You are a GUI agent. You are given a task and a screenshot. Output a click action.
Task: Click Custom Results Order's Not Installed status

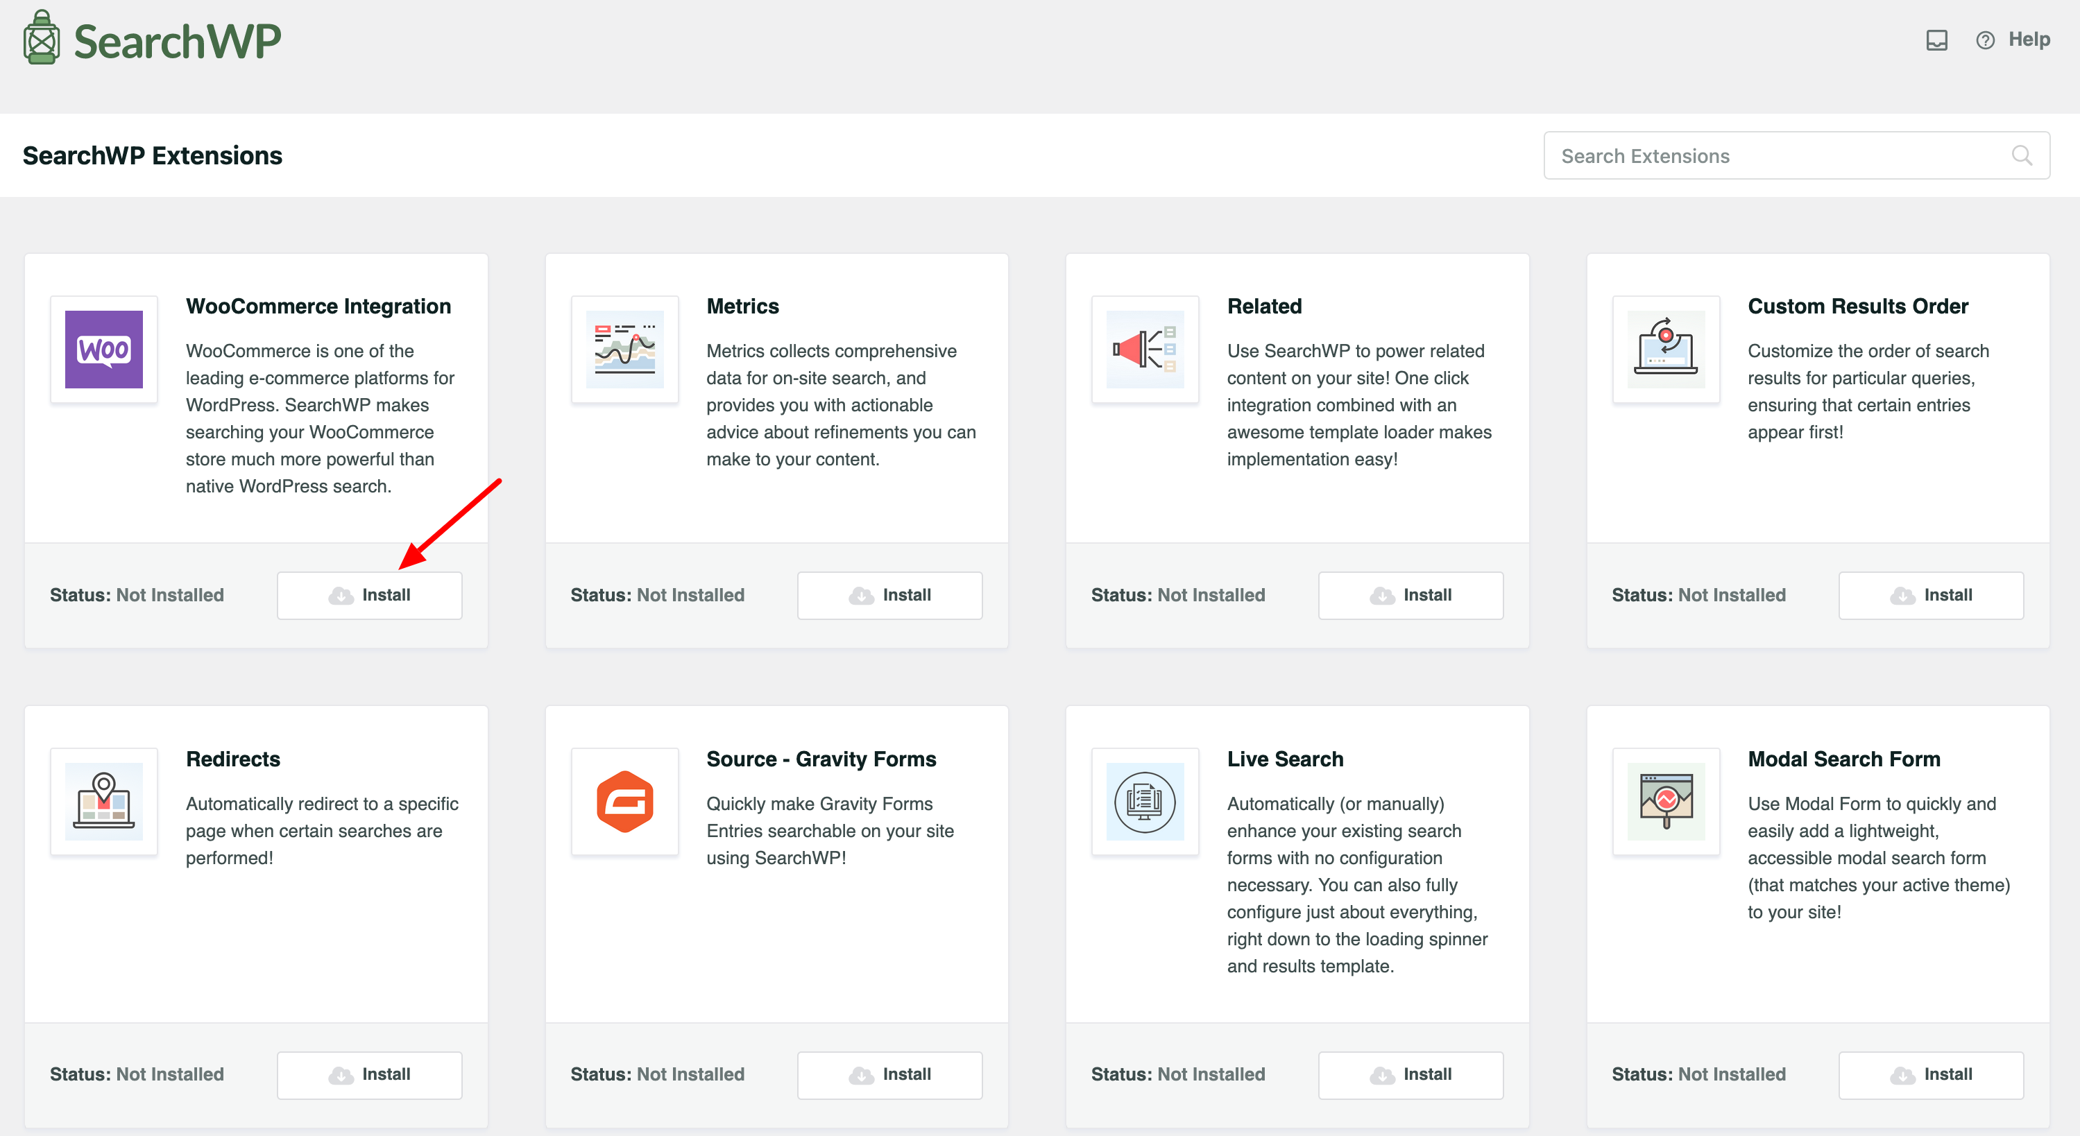(x=1732, y=595)
